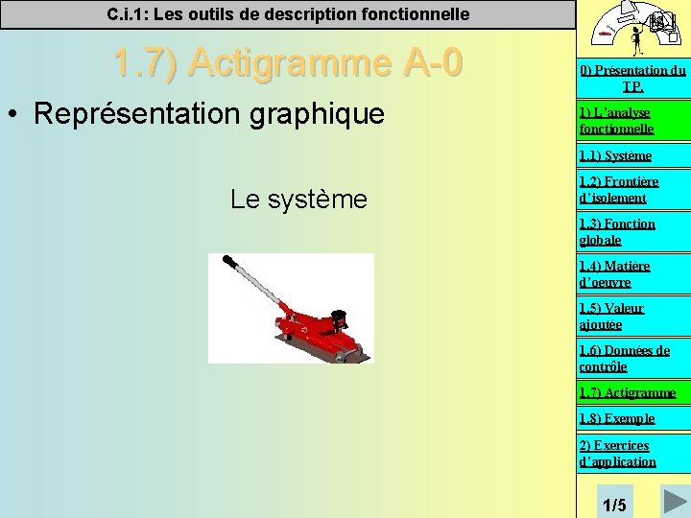Select the highlighted "1.7) Actigramme" entry
691x518 pixels.
coord(633,392)
